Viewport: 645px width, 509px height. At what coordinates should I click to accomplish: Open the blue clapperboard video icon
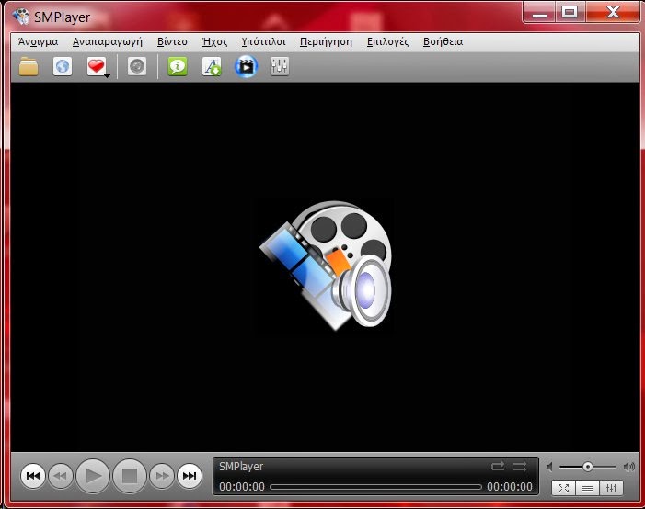click(246, 66)
